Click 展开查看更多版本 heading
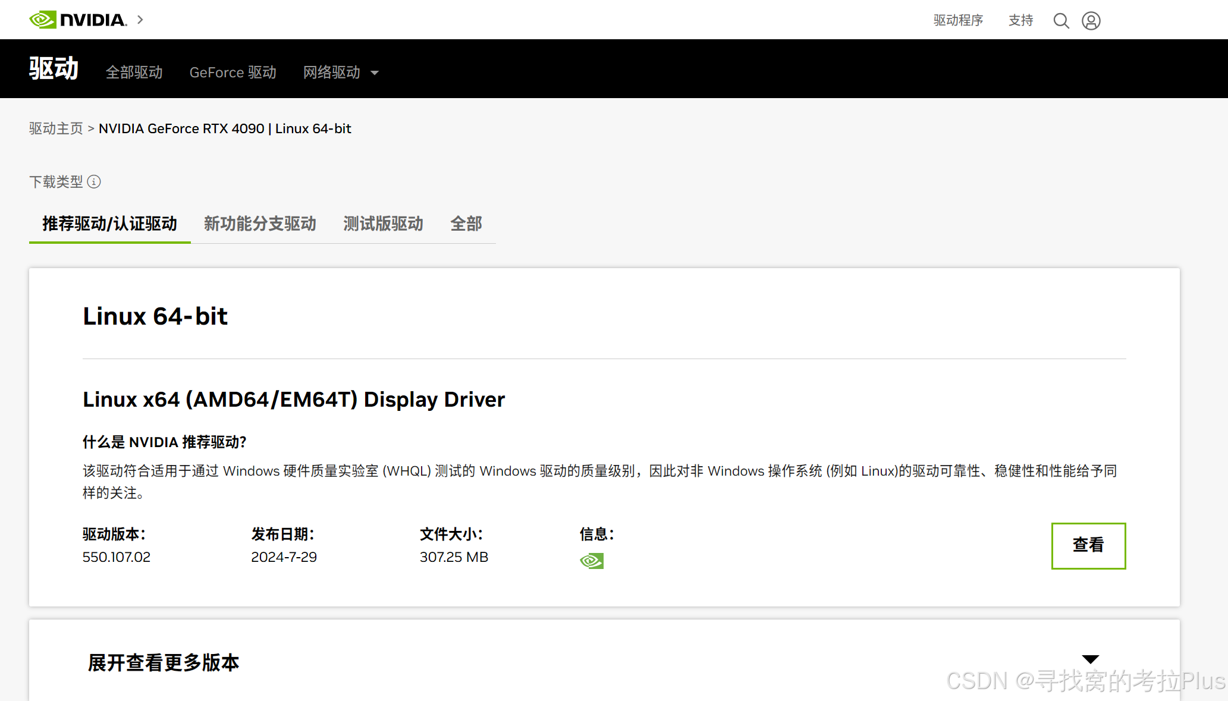The image size is (1228, 701). pos(164,662)
